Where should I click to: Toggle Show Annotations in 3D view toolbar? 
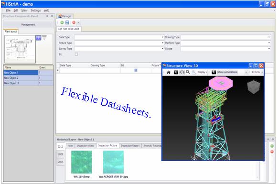pyautogui.click(x=225, y=72)
